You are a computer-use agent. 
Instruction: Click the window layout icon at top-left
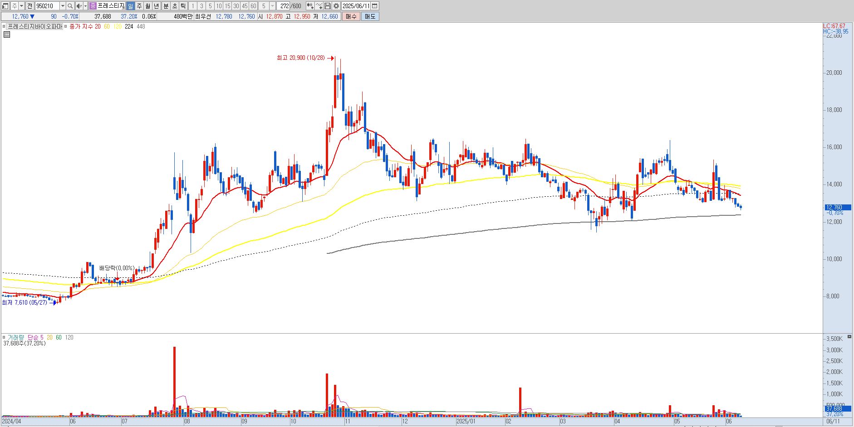pyautogui.click(x=5, y=6)
